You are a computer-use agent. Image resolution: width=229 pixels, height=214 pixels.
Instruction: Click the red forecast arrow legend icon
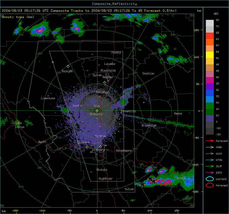pyautogui.click(x=210, y=141)
